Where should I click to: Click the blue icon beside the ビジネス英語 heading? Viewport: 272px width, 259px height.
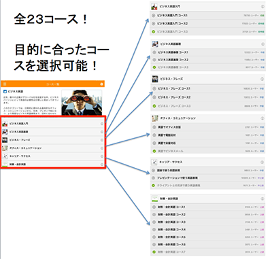tap(5, 92)
